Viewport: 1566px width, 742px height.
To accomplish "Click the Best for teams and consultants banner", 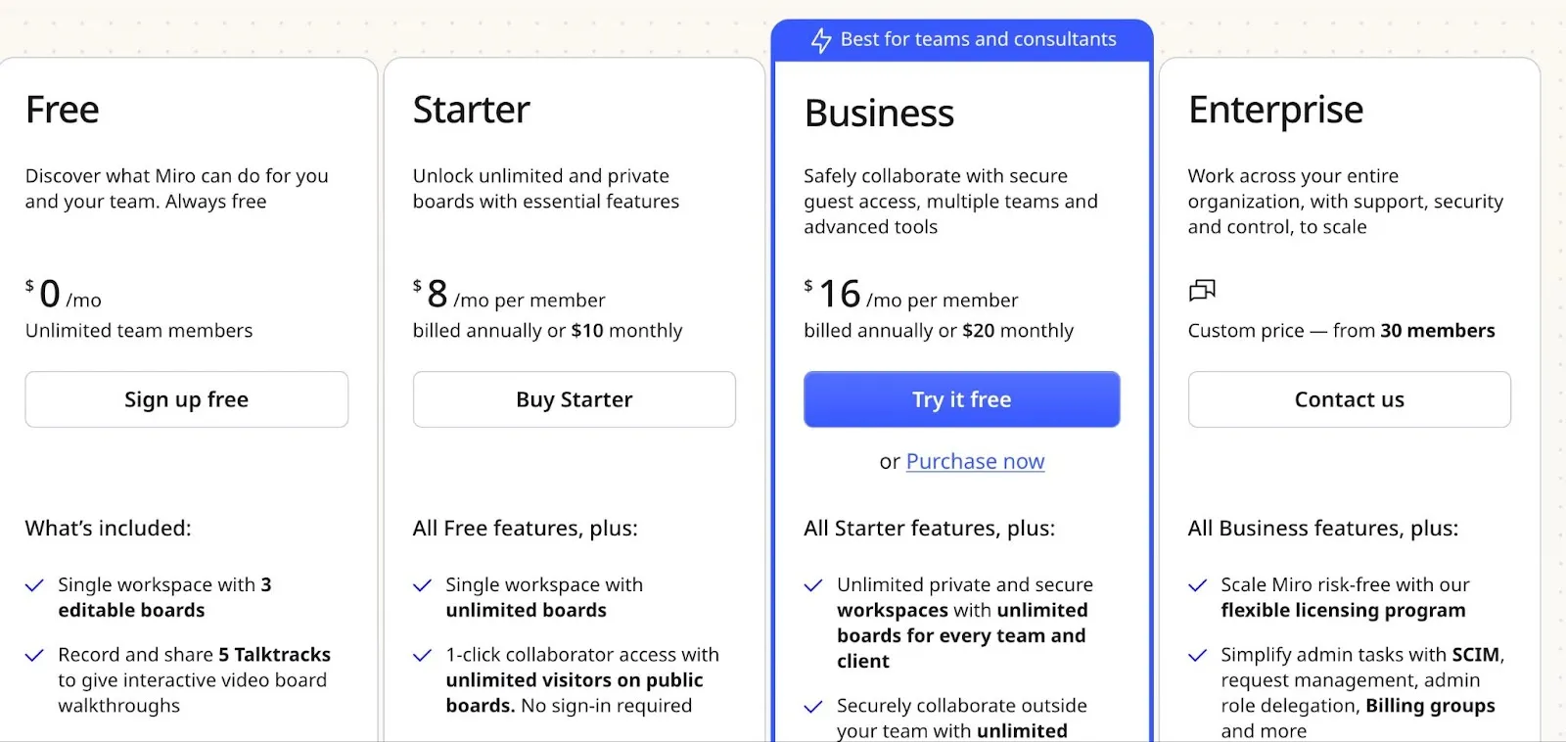I will pyautogui.click(x=962, y=40).
